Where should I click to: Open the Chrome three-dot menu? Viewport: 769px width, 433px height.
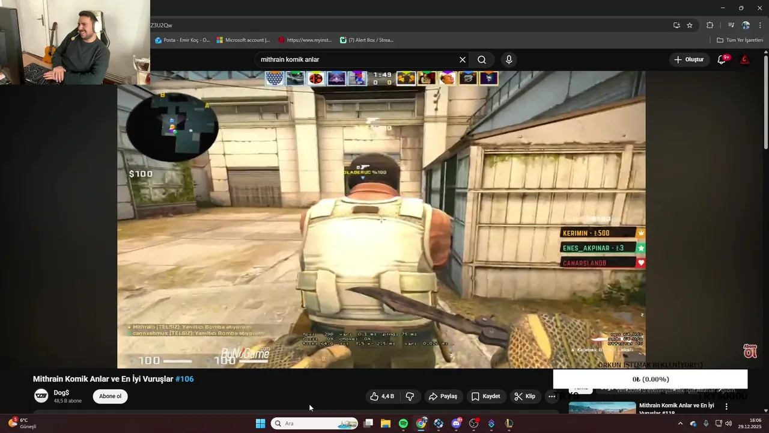(760, 25)
